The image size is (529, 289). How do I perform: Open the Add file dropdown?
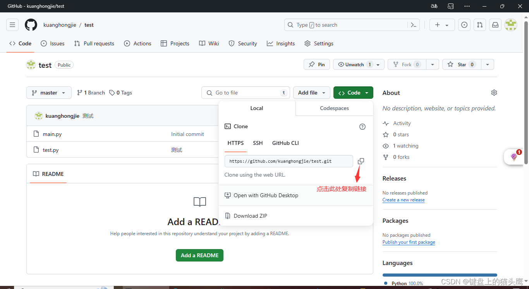click(311, 93)
